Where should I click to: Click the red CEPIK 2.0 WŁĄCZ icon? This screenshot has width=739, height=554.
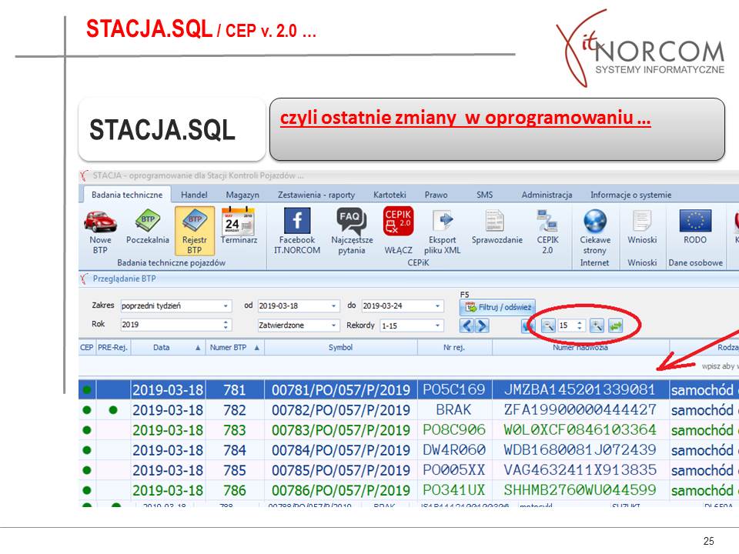pos(398,221)
